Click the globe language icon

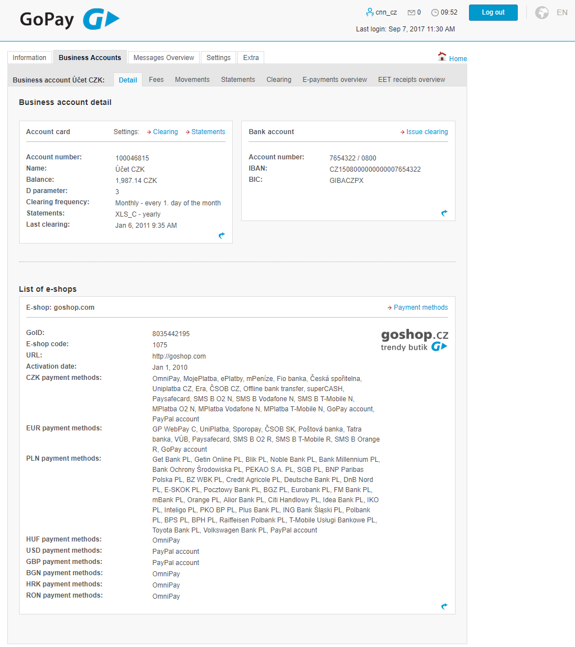coord(542,12)
